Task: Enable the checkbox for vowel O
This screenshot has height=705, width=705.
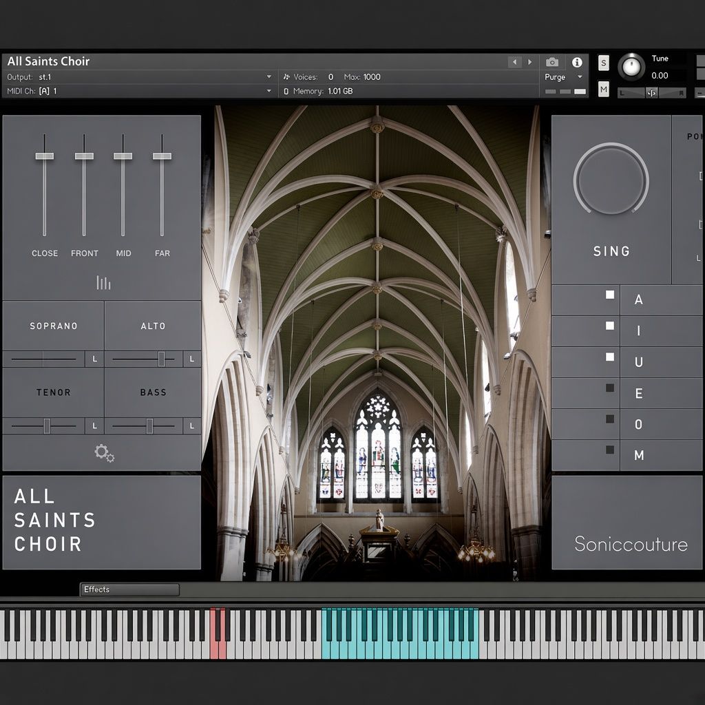Action: pyautogui.click(x=610, y=419)
